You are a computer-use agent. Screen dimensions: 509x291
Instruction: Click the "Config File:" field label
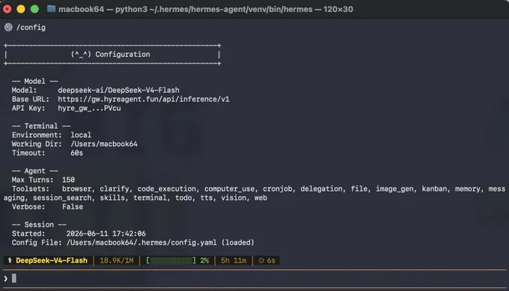37,242
